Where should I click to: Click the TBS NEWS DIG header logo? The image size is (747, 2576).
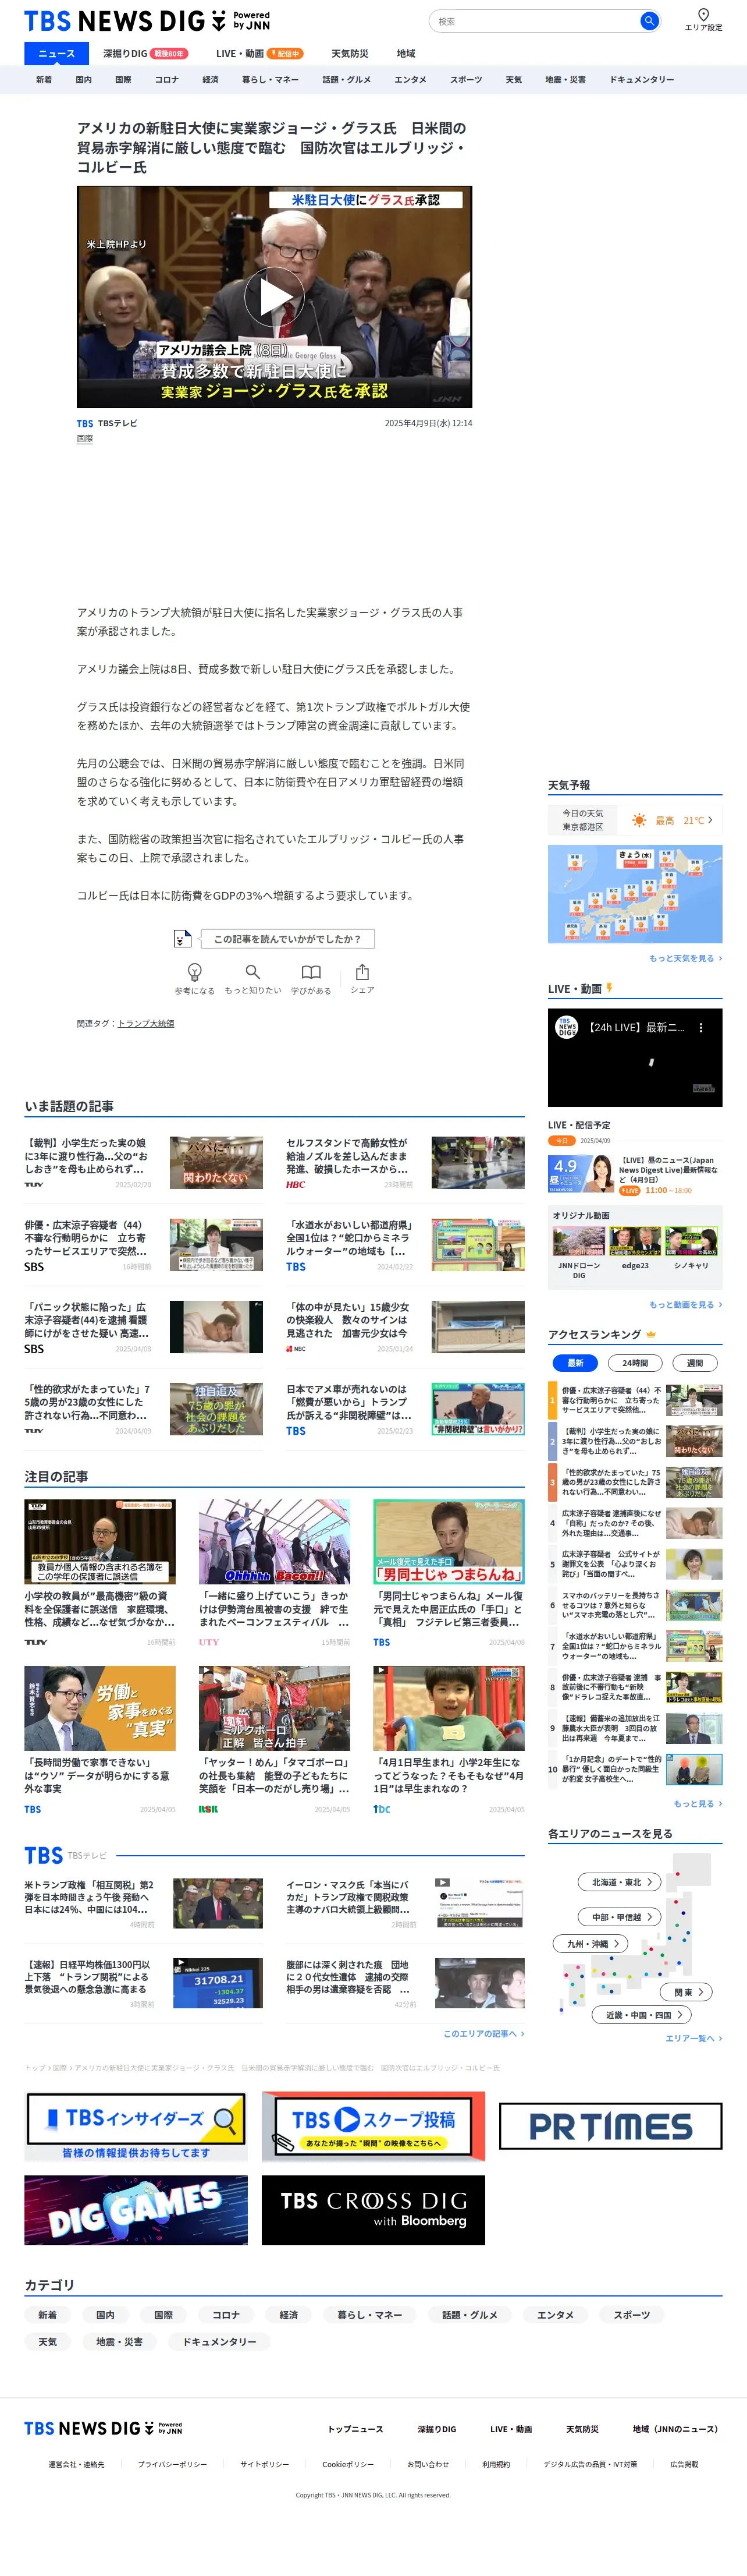[x=147, y=21]
